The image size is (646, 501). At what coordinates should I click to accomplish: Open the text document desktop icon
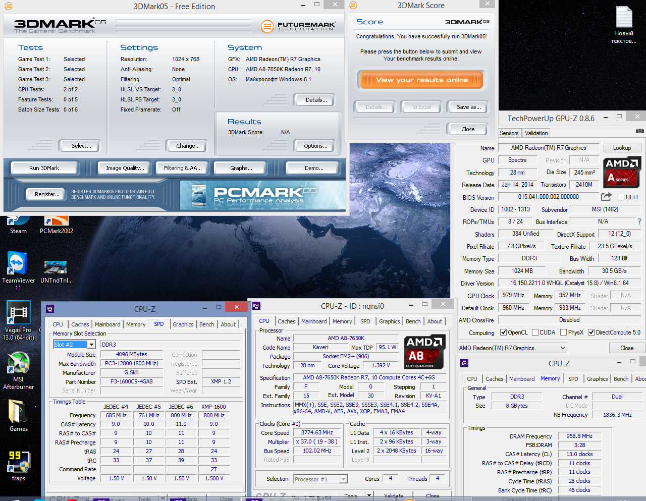pos(624,25)
